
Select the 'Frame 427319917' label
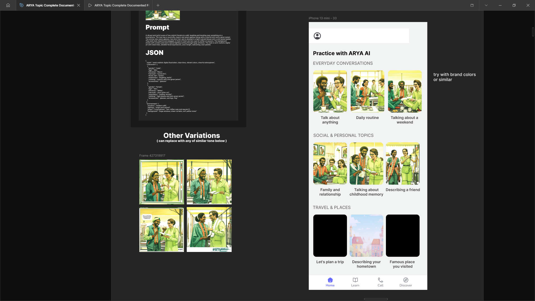pyautogui.click(x=152, y=156)
